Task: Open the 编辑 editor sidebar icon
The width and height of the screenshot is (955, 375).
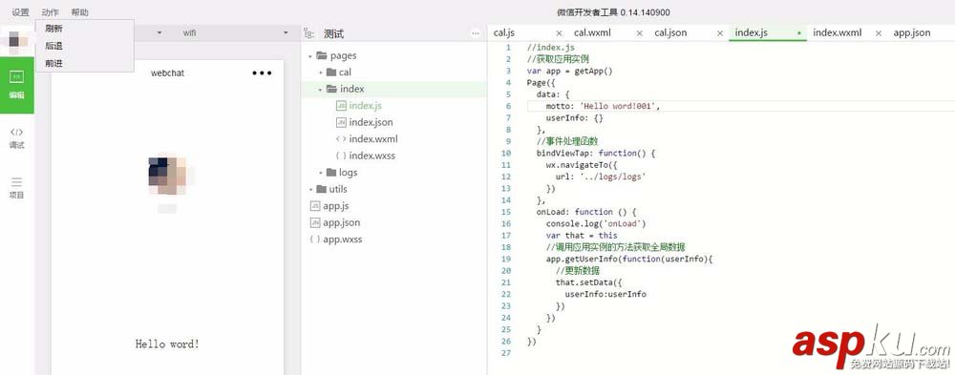Action: click(x=17, y=85)
